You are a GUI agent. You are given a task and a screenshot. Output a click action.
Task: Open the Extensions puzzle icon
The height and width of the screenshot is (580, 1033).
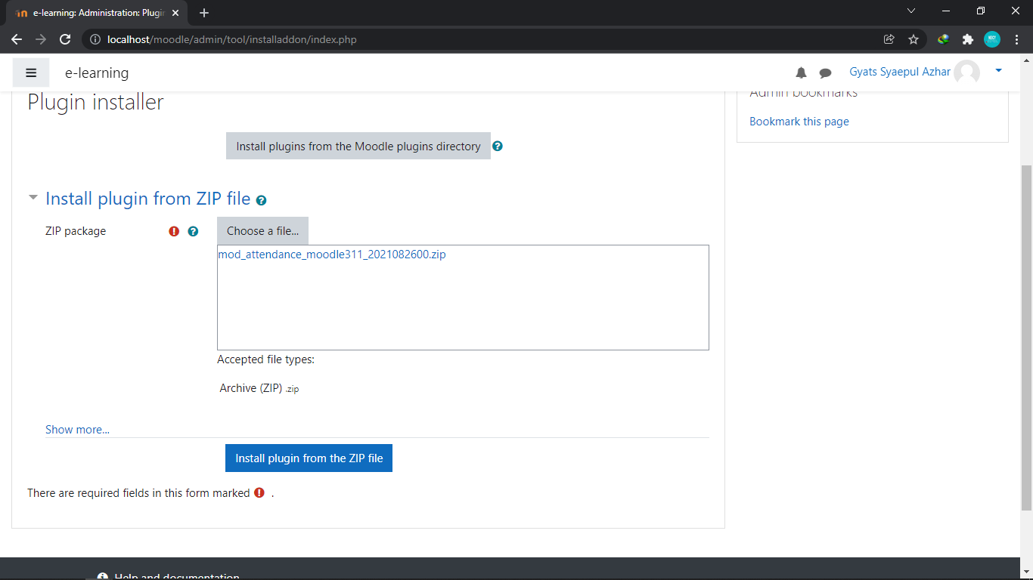(967, 39)
